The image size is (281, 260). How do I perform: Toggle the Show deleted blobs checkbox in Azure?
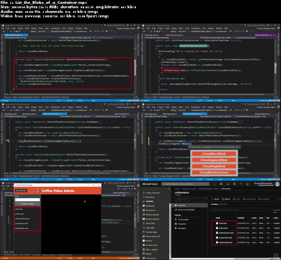point(271,210)
